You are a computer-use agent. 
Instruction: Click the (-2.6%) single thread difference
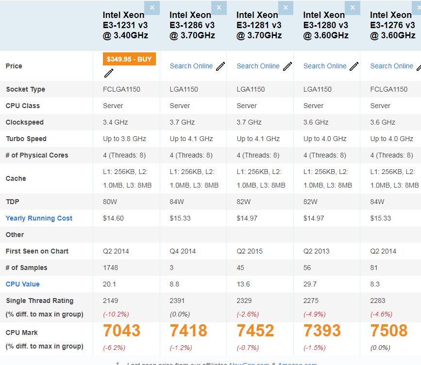tap(248, 314)
